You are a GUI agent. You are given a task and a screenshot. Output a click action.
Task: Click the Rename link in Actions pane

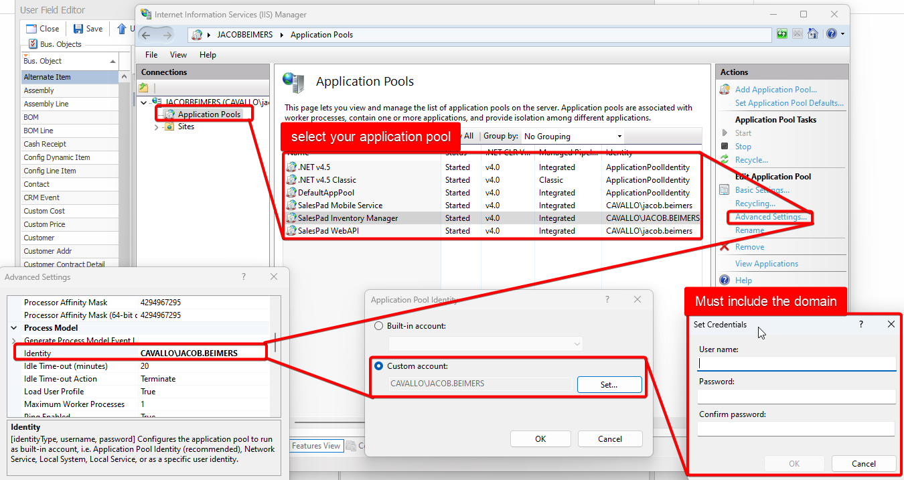coord(749,230)
